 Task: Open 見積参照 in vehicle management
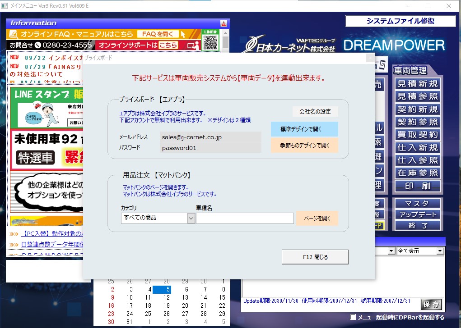pos(418,96)
